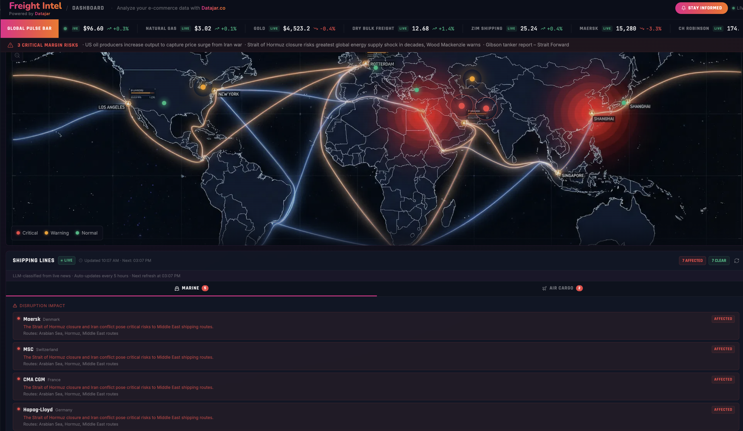Click the green dot over Turkey
The width and height of the screenshot is (743, 431).
417,90
